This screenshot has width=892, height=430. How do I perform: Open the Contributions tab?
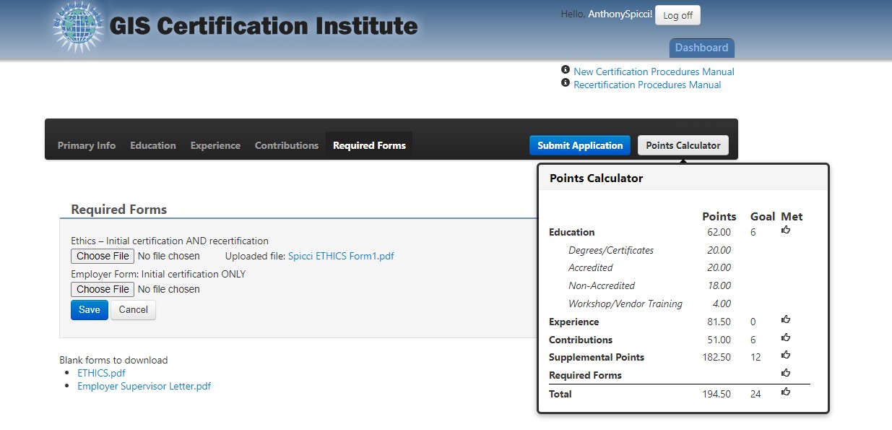tap(287, 145)
